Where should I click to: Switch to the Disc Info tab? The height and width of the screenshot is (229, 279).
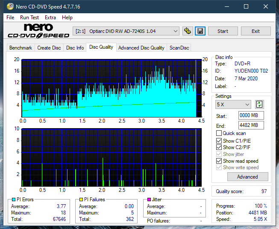click(75, 48)
